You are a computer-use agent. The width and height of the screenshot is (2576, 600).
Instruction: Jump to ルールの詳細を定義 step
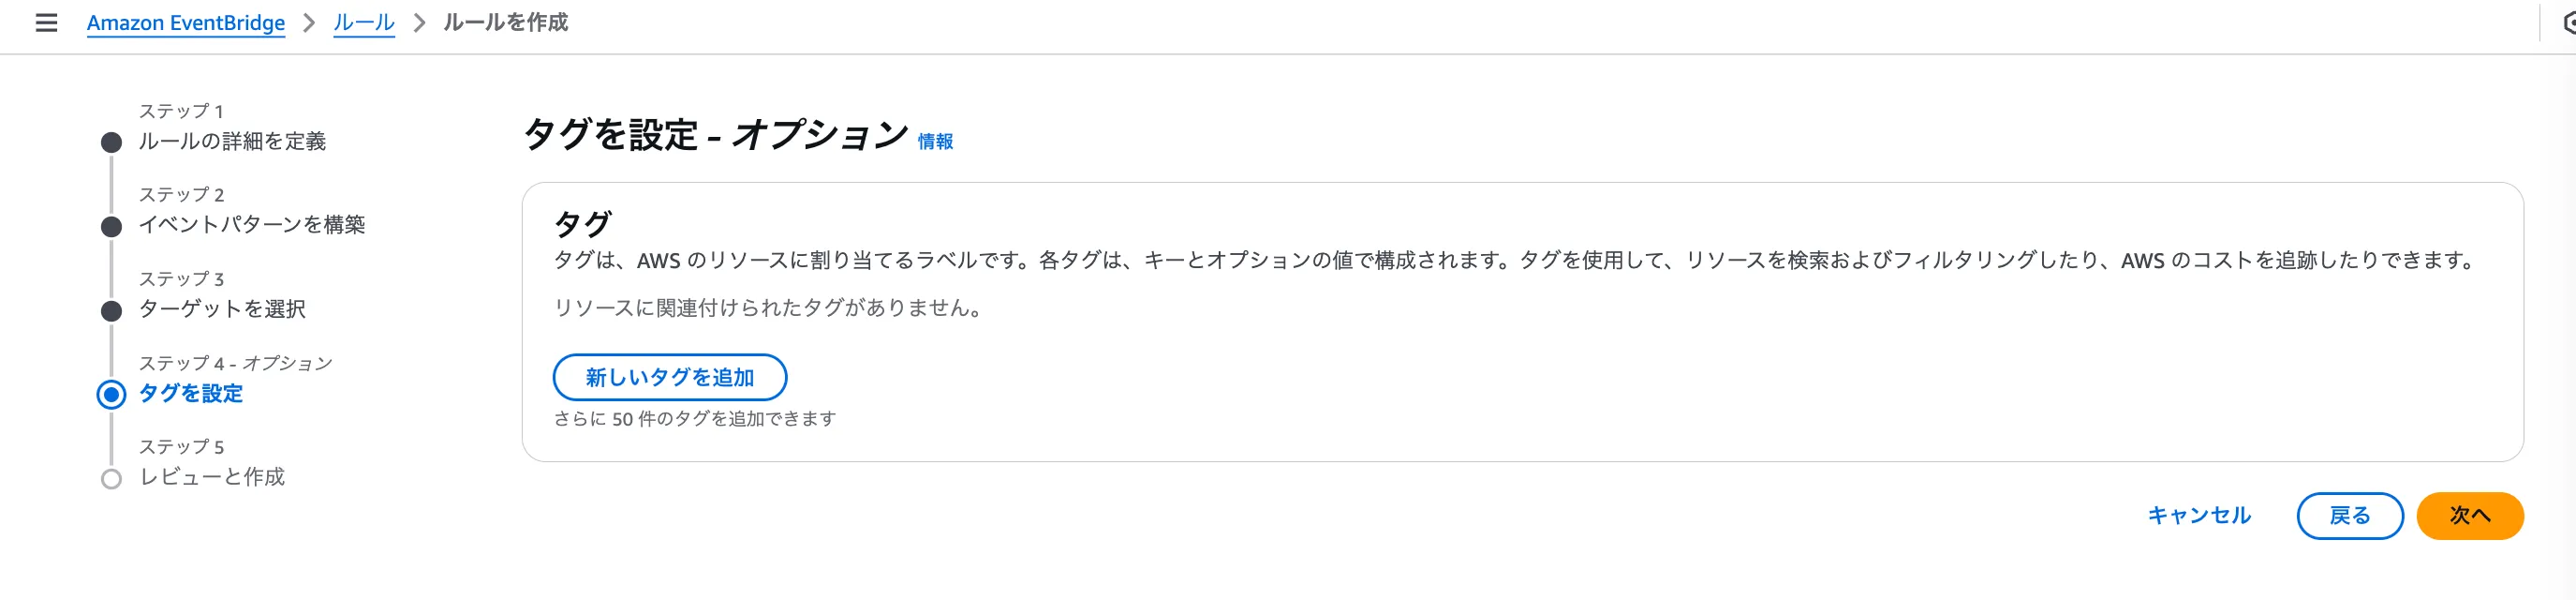(x=232, y=142)
